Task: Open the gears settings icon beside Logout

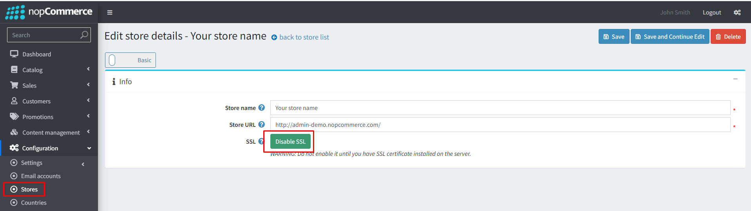Action: point(737,13)
